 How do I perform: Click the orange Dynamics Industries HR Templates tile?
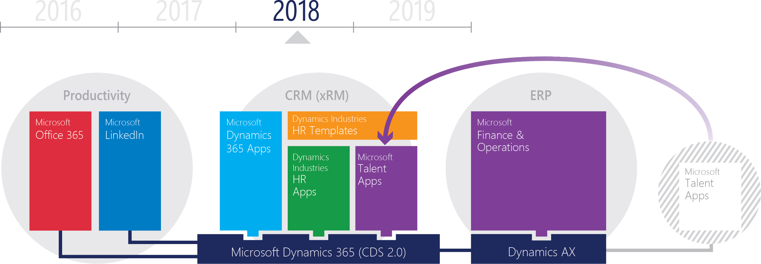352,125
